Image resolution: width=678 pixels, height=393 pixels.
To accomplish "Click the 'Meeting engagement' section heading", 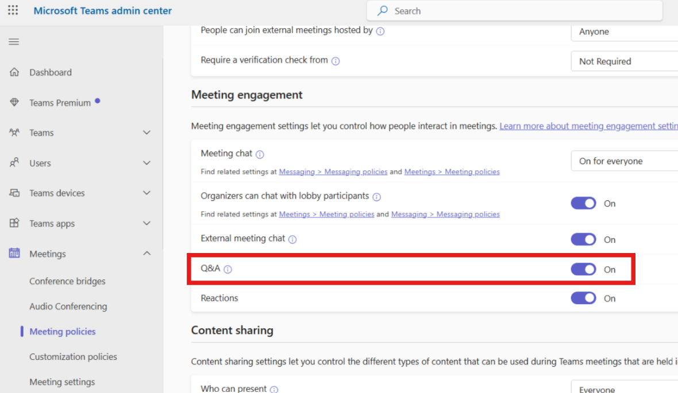I will click(x=247, y=95).
